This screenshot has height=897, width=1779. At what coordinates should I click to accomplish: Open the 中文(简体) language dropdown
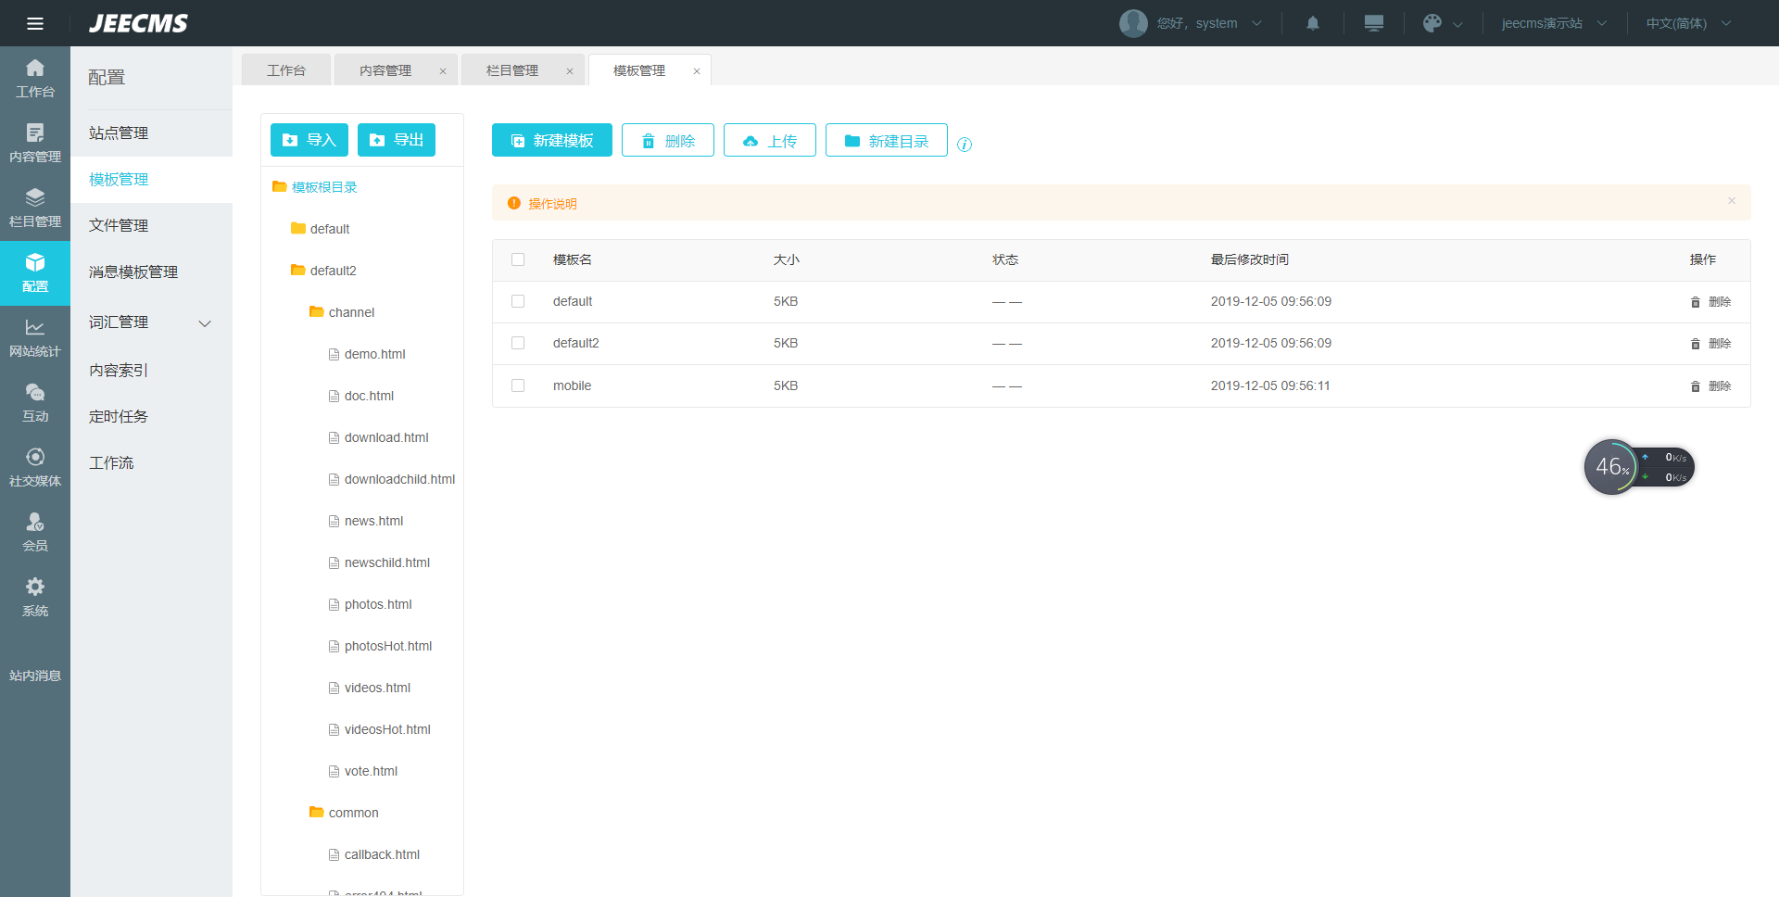1687,23
